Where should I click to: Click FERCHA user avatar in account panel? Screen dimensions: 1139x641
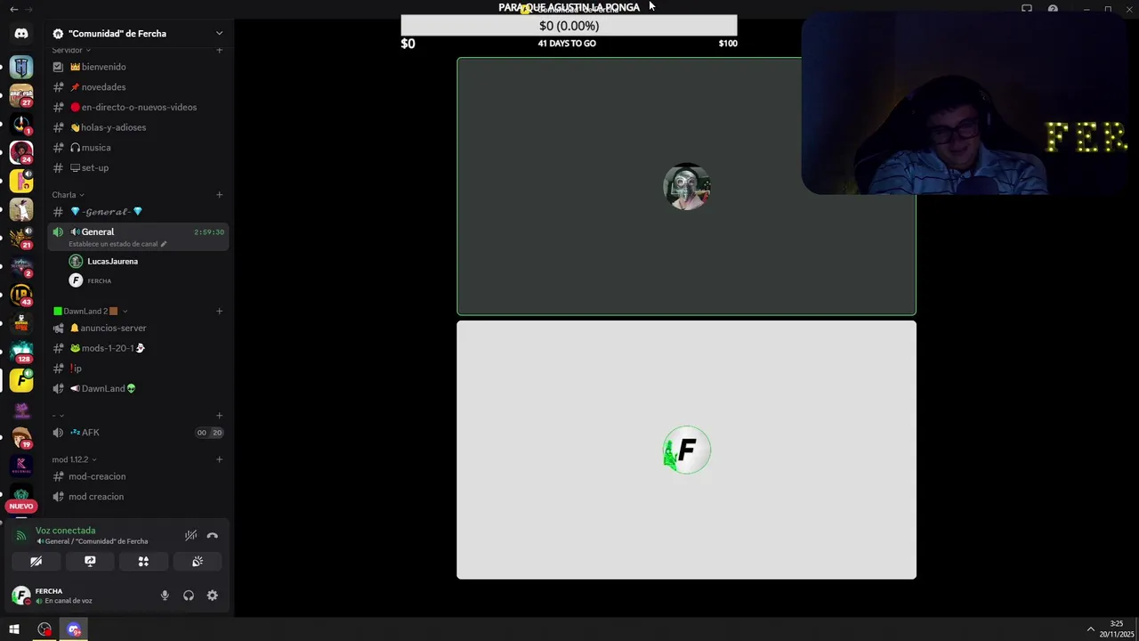pos(20,596)
